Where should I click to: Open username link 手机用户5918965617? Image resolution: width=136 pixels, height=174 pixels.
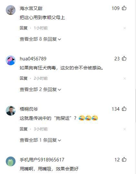tap(42, 160)
